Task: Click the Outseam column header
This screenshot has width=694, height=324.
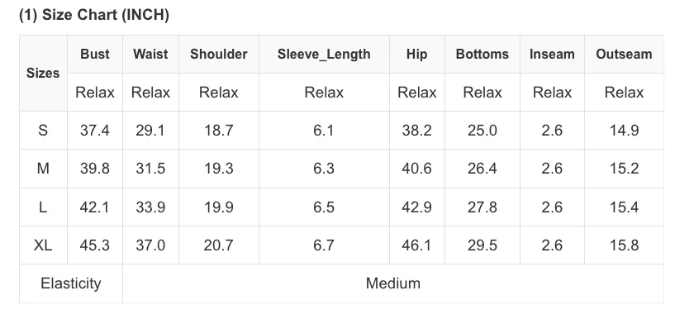Action: click(x=624, y=54)
